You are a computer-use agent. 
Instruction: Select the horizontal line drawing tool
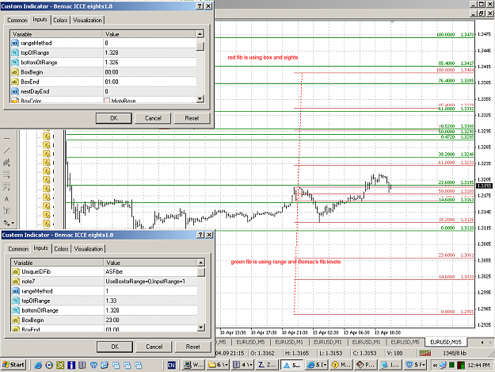click(x=6, y=139)
